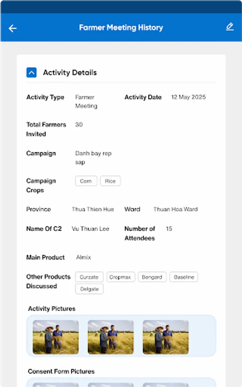This screenshot has width=242, height=387.
Task: Click the Other Products Discussed label
Action: (x=48, y=281)
